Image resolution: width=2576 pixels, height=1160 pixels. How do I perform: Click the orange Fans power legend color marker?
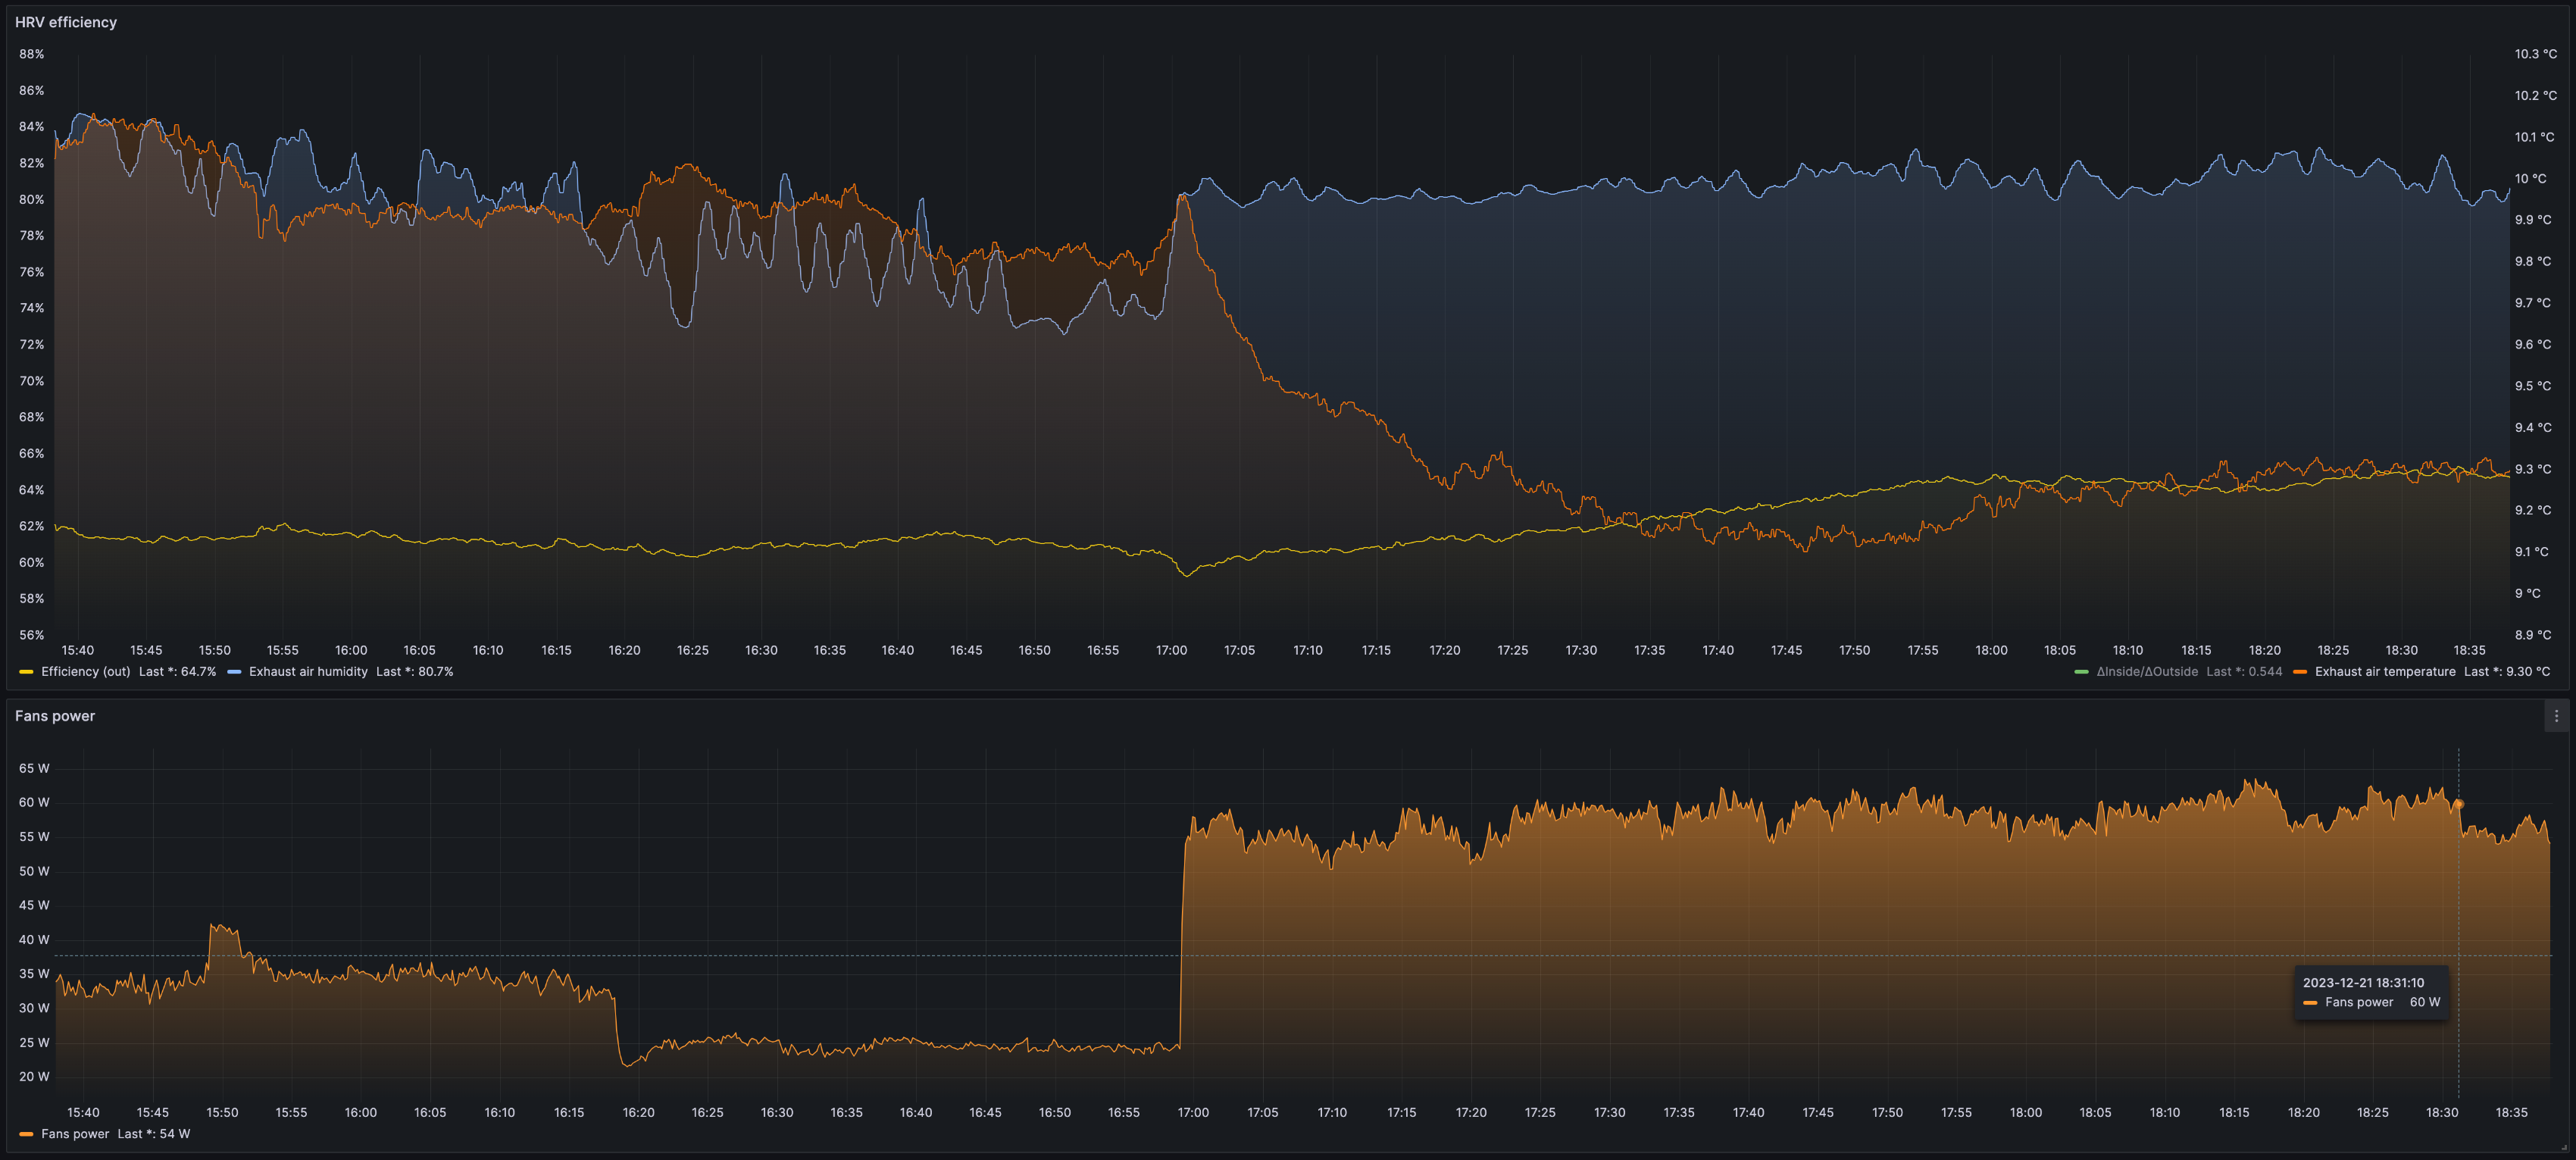click(27, 1134)
